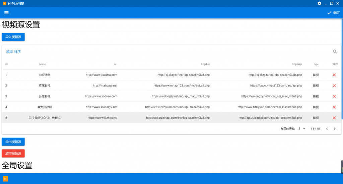This screenshot has width=343, height=184.
Task: Click the http://www.zuidazy2.net uri cell
Action: click(x=101, y=107)
